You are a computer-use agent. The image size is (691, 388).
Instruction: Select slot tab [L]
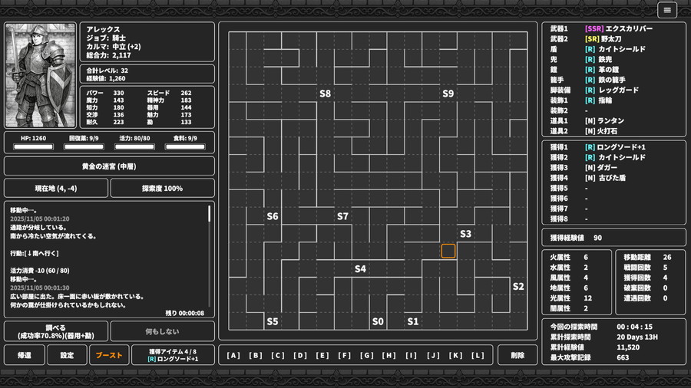tap(478, 355)
